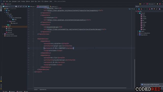The height and width of the screenshot is (92, 163).
Task: Click Select Opened File target icon
Action: coord(16,6)
